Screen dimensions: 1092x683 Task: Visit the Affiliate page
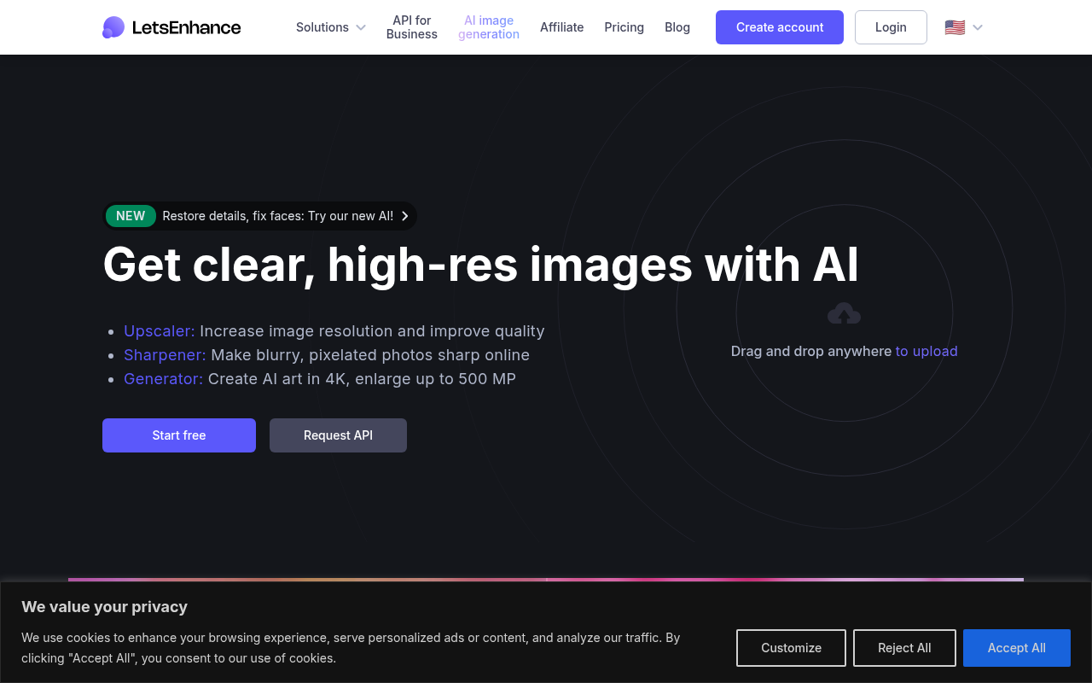pos(561,27)
